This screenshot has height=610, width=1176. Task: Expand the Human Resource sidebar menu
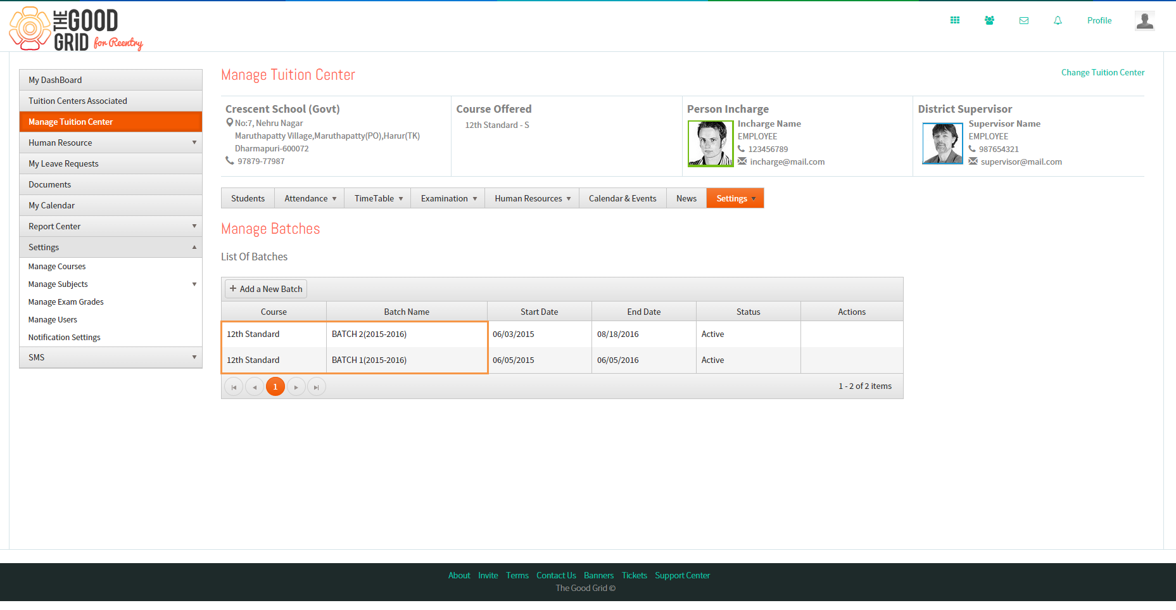click(111, 143)
